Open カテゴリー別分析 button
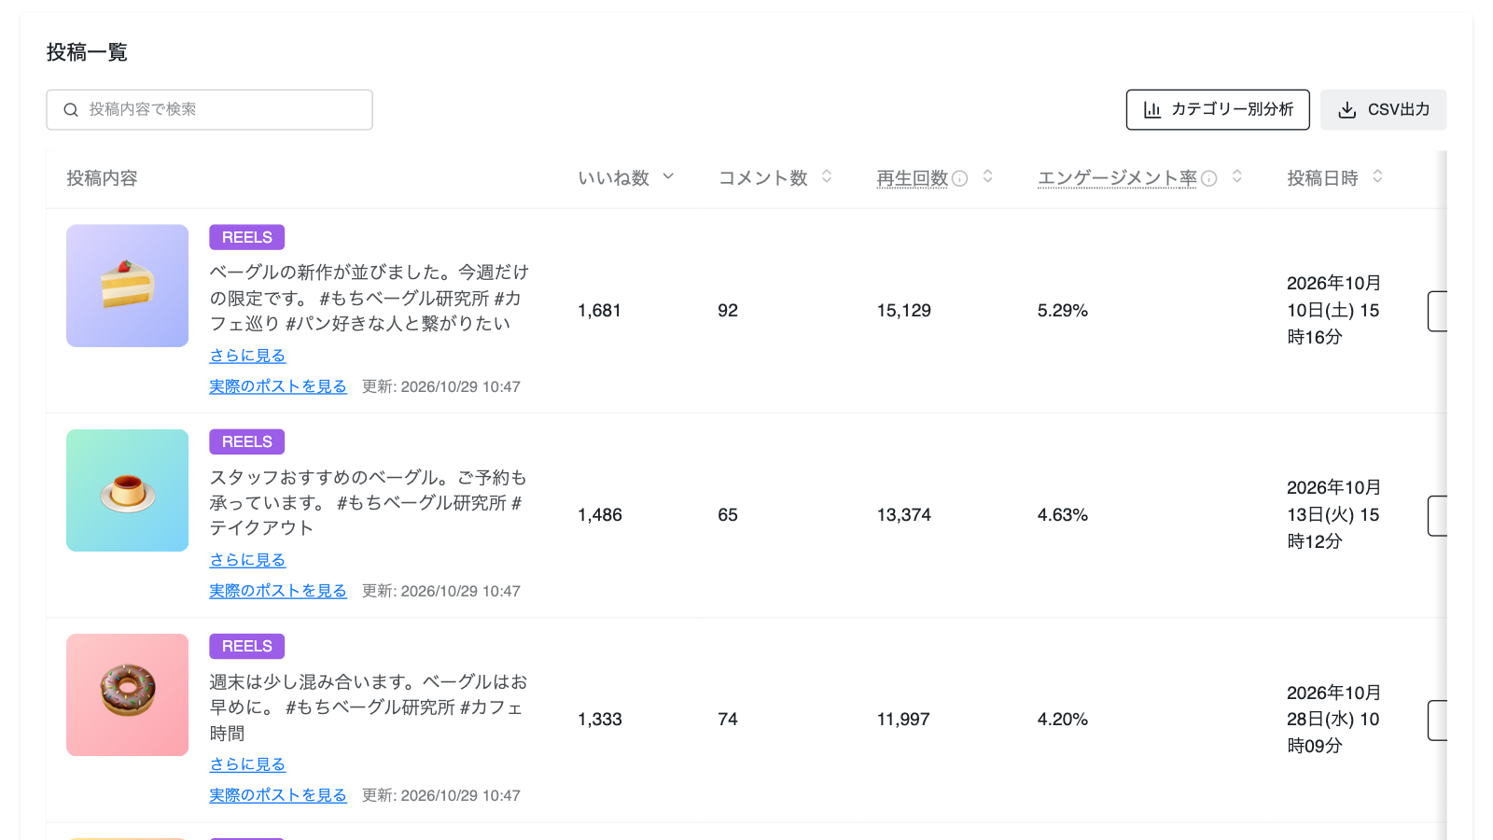Viewport: 1493px width, 840px height. (x=1218, y=110)
